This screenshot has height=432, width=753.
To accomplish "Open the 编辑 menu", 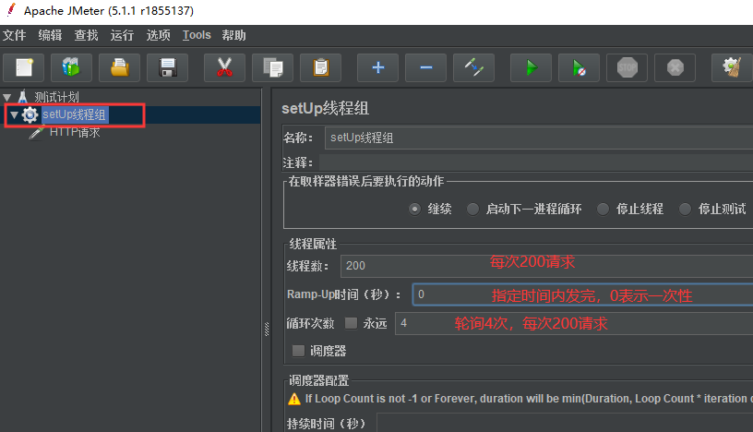I will pos(51,35).
